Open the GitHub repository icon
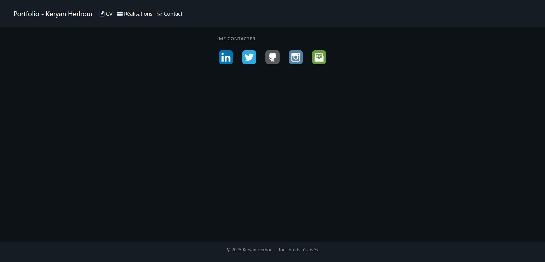This screenshot has width=545, height=262. [272, 57]
